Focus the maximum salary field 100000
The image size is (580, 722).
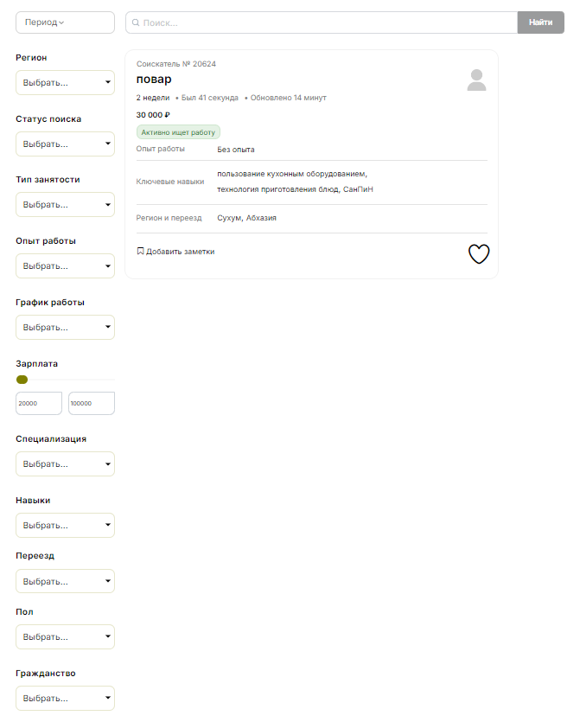(92, 403)
